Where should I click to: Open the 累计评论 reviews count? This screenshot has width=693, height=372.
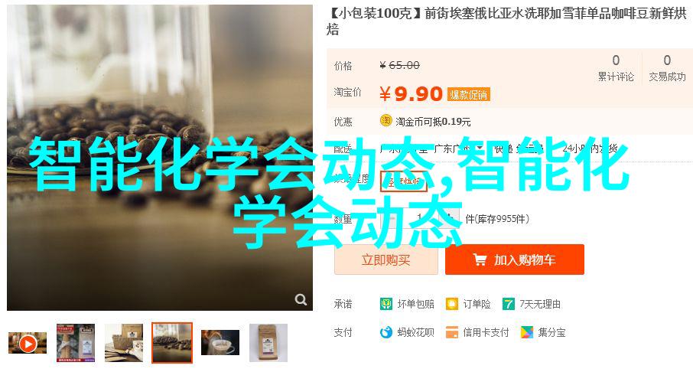click(616, 68)
